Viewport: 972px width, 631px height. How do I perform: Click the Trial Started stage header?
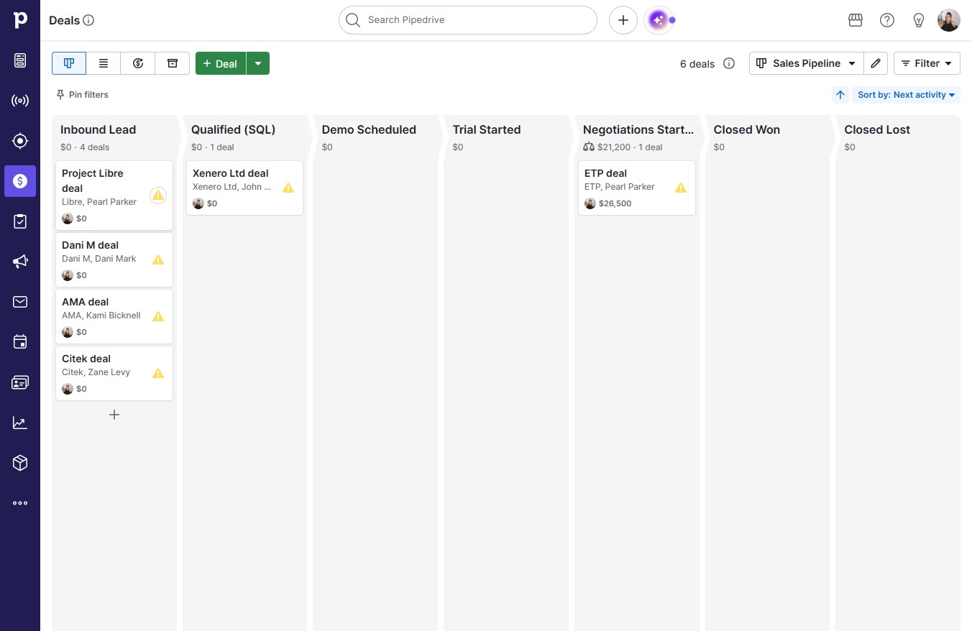[x=487, y=129]
